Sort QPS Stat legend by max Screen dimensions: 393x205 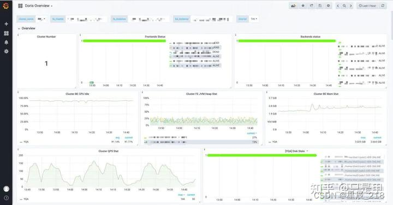point(181,195)
